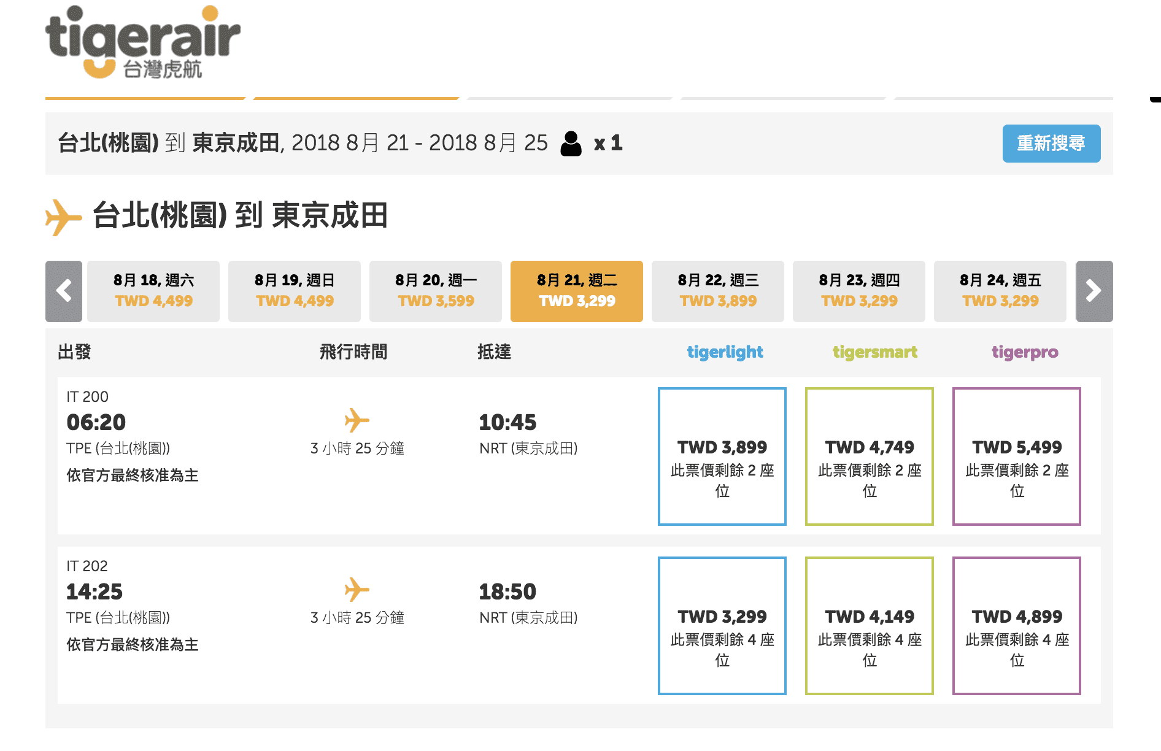Click the IT 200 flight number
Screen dimensions: 1161x751
[x=87, y=397]
